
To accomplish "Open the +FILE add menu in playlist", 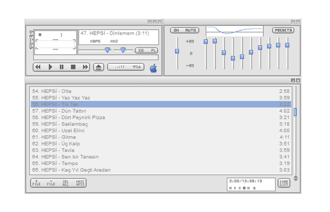I will 37,183.
